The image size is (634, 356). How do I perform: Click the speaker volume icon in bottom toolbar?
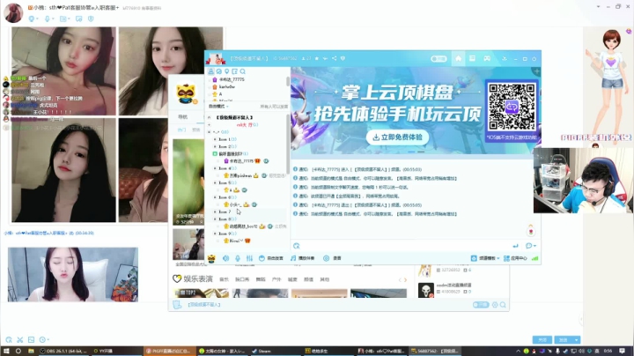(x=225, y=258)
